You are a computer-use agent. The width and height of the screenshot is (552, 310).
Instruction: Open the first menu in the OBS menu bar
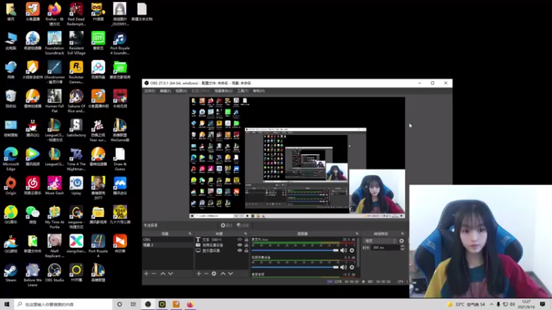point(150,91)
